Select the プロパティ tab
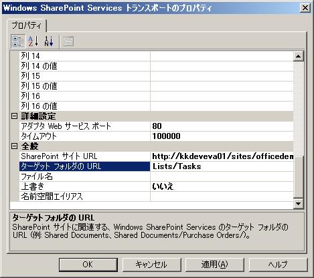 click(x=27, y=25)
